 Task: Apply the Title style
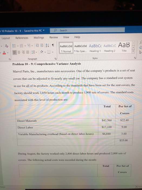pos(124,47)
